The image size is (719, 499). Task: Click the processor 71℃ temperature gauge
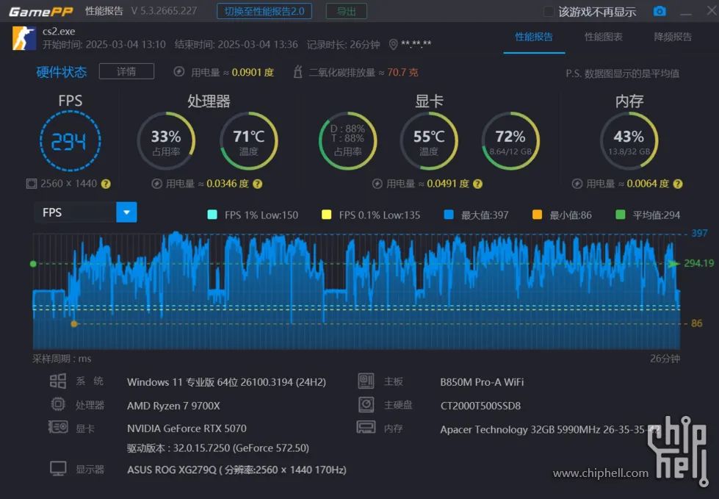click(248, 141)
